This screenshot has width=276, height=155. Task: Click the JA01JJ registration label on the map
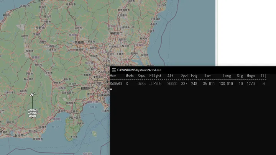pos(32,110)
